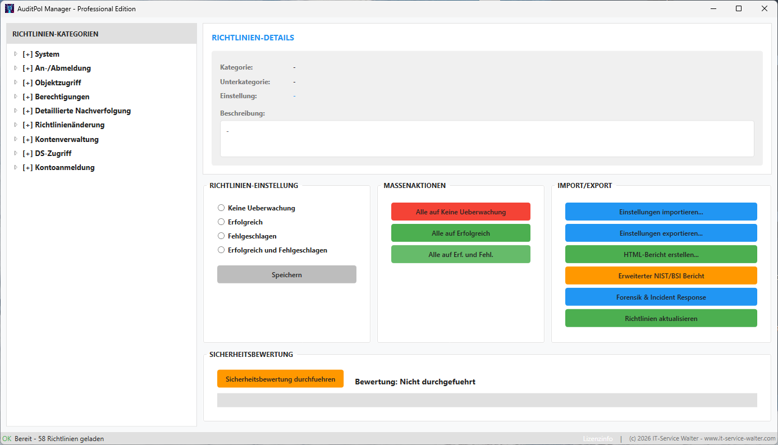Expand the System category arrow
This screenshot has width=778, height=445.
16,54
